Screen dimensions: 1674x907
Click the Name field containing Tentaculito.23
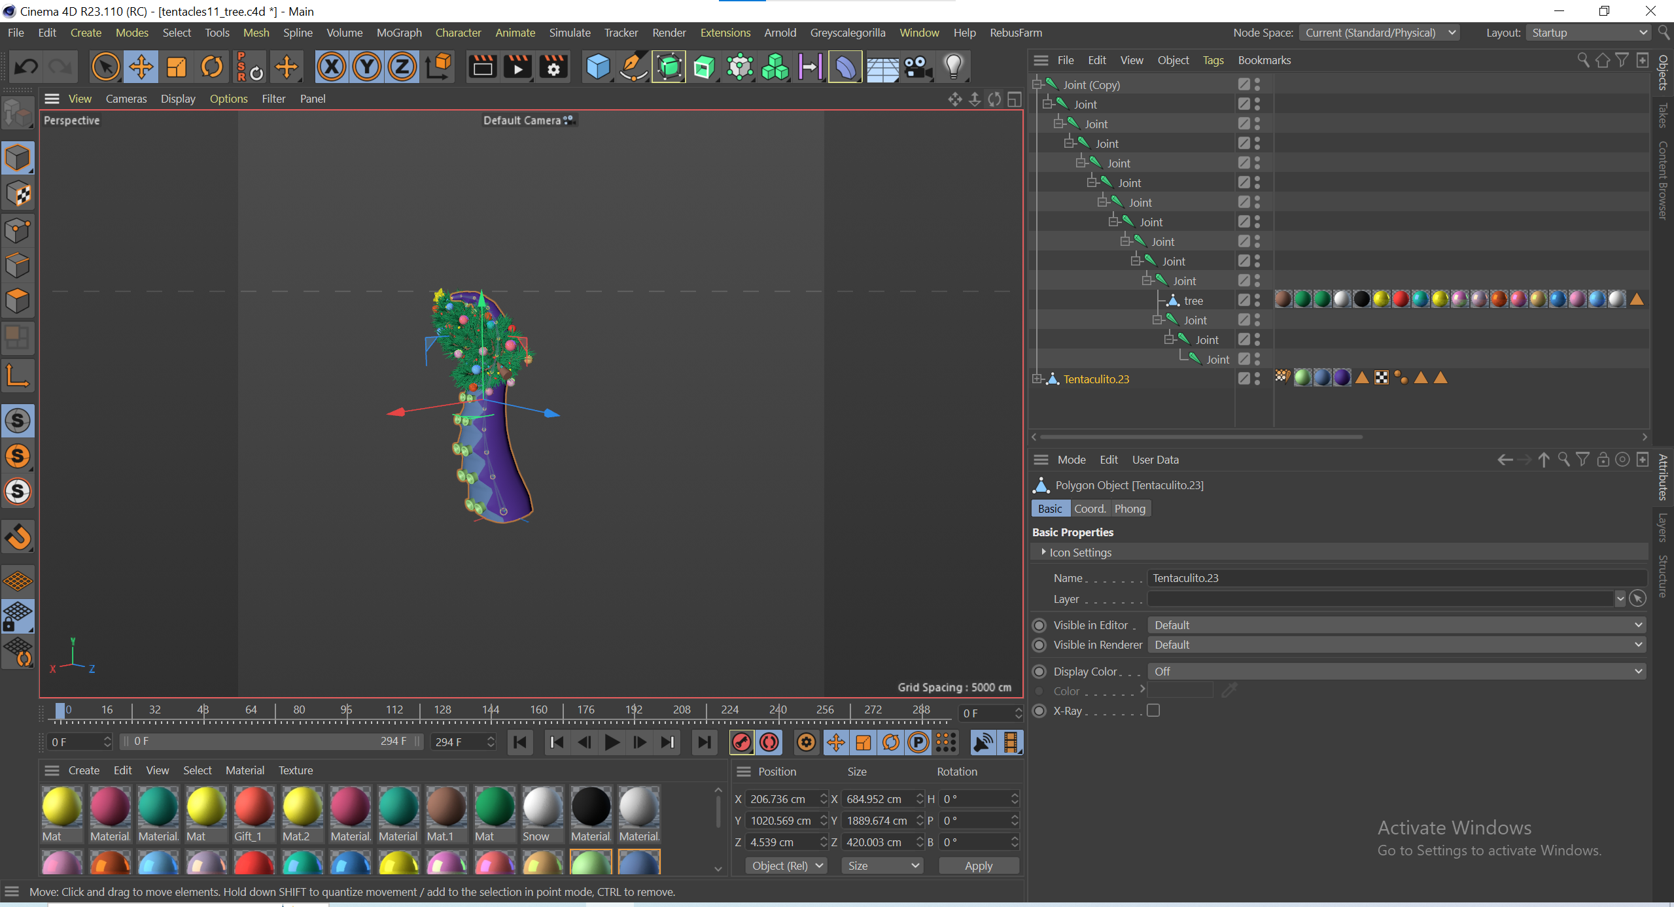1397,578
